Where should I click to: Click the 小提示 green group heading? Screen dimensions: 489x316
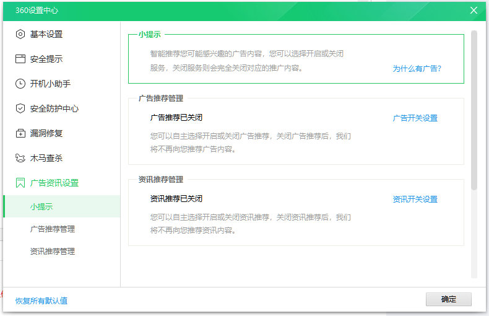click(x=150, y=35)
